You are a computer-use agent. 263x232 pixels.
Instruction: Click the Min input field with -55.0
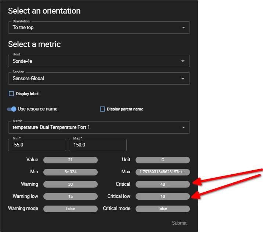point(37,145)
